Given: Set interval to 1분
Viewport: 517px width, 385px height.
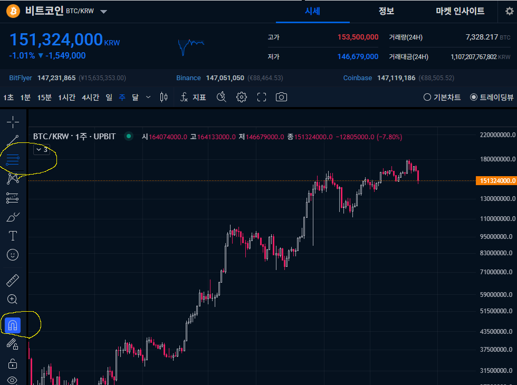Looking at the screenshot, I should click(25, 97).
